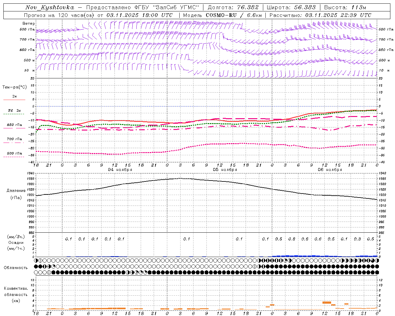The image size is (395, 316).
Task: Click the 0.3 precipitation value
Action: (x=357, y=239)
